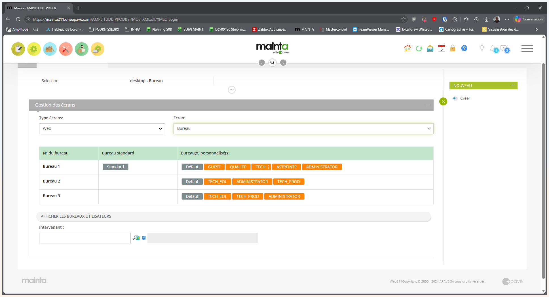The width and height of the screenshot is (549, 297).
Task: Open the INFRA bookmark folder
Action: pos(133,29)
